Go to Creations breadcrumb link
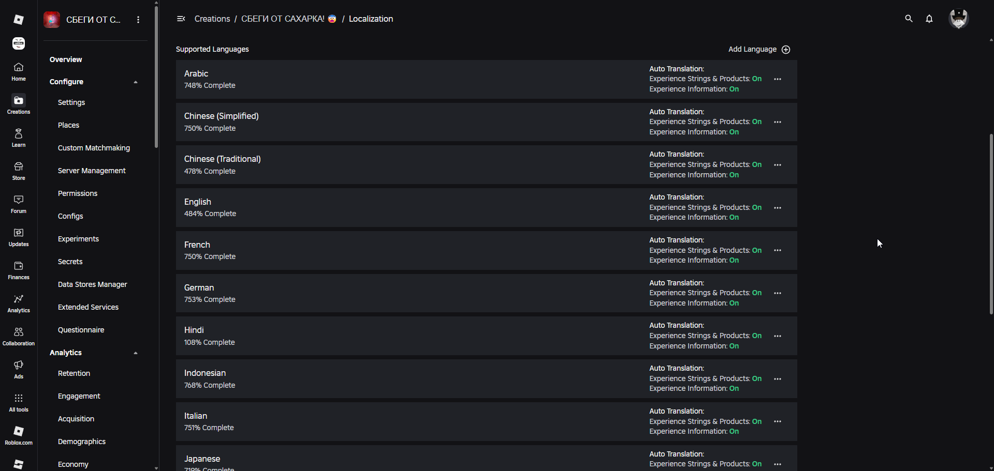Screen dimensions: 994x471 212,19
